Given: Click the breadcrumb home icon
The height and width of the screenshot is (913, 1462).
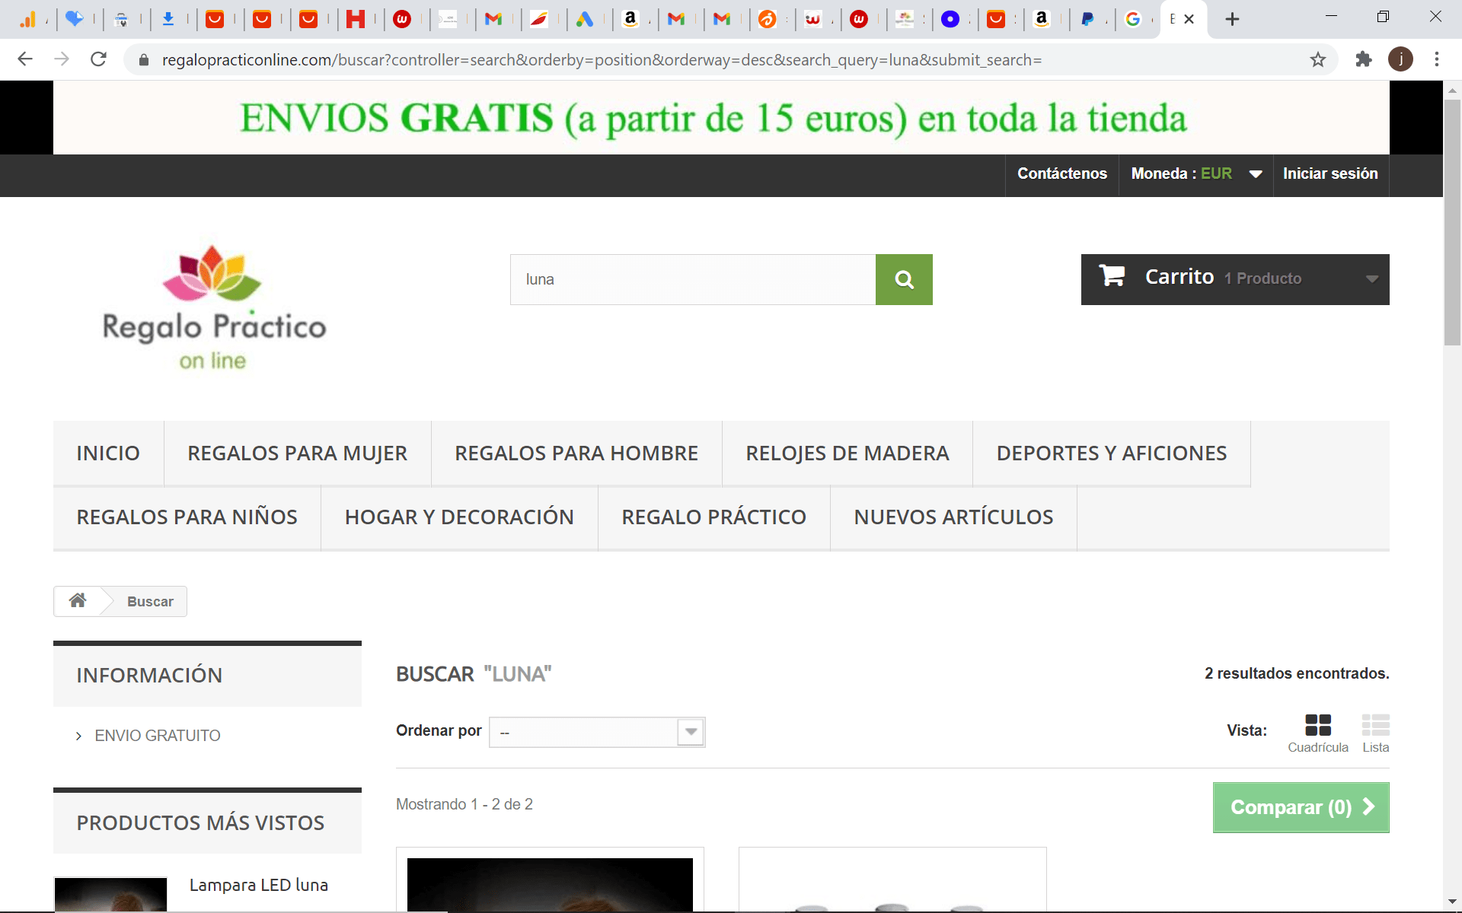Looking at the screenshot, I should [x=78, y=600].
